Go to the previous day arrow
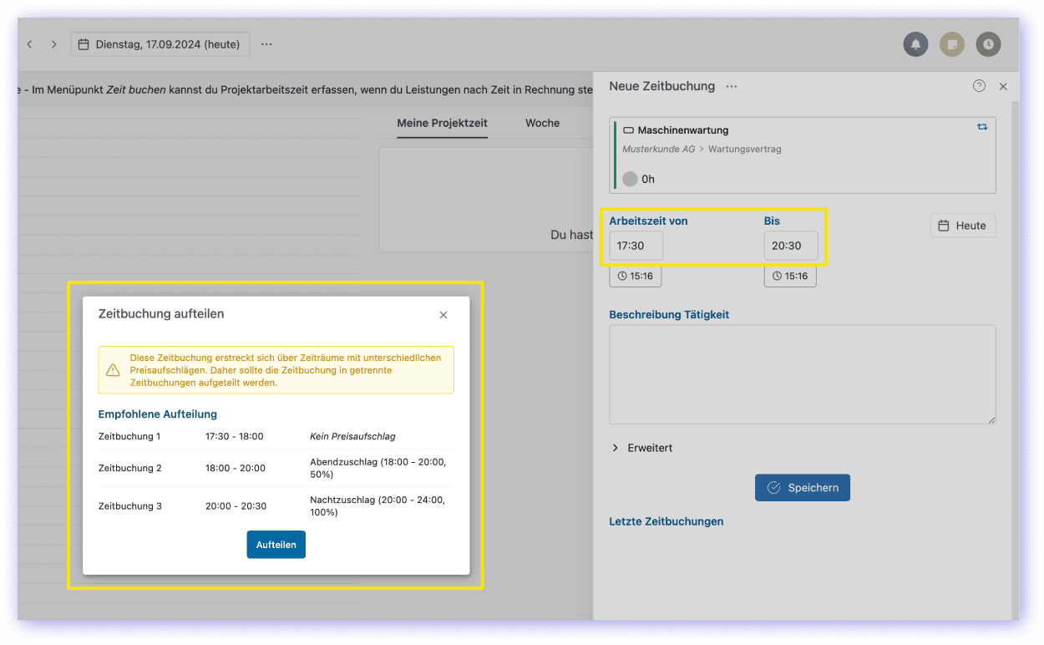 (x=30, y=44)
